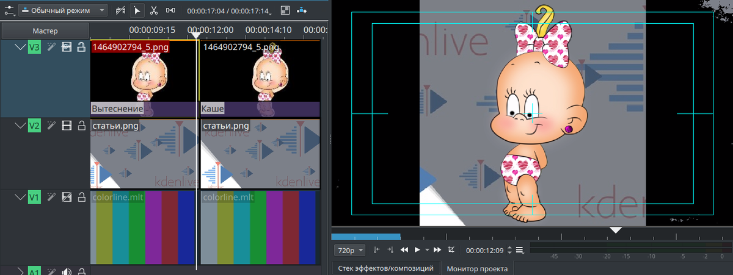
Task: Open the monitor hamburger options menu
Action: [520, 250]
